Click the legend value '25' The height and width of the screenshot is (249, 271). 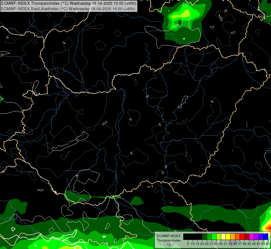(x=207, y=244)
